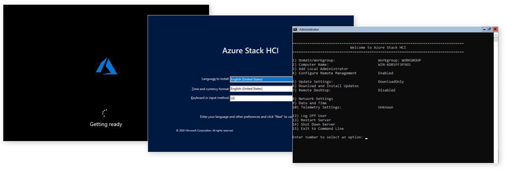Click the 'Download and Install Updates' console option
The width and height of the screenshot is (505, 172).
click(326, 86)
